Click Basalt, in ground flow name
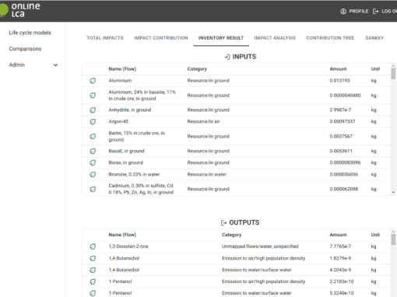The image size is (397, 297). click(x=126, y=151)
